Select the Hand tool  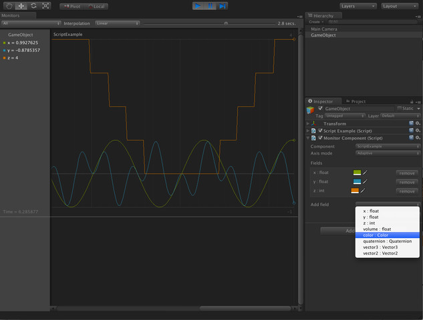coord(9,6)
